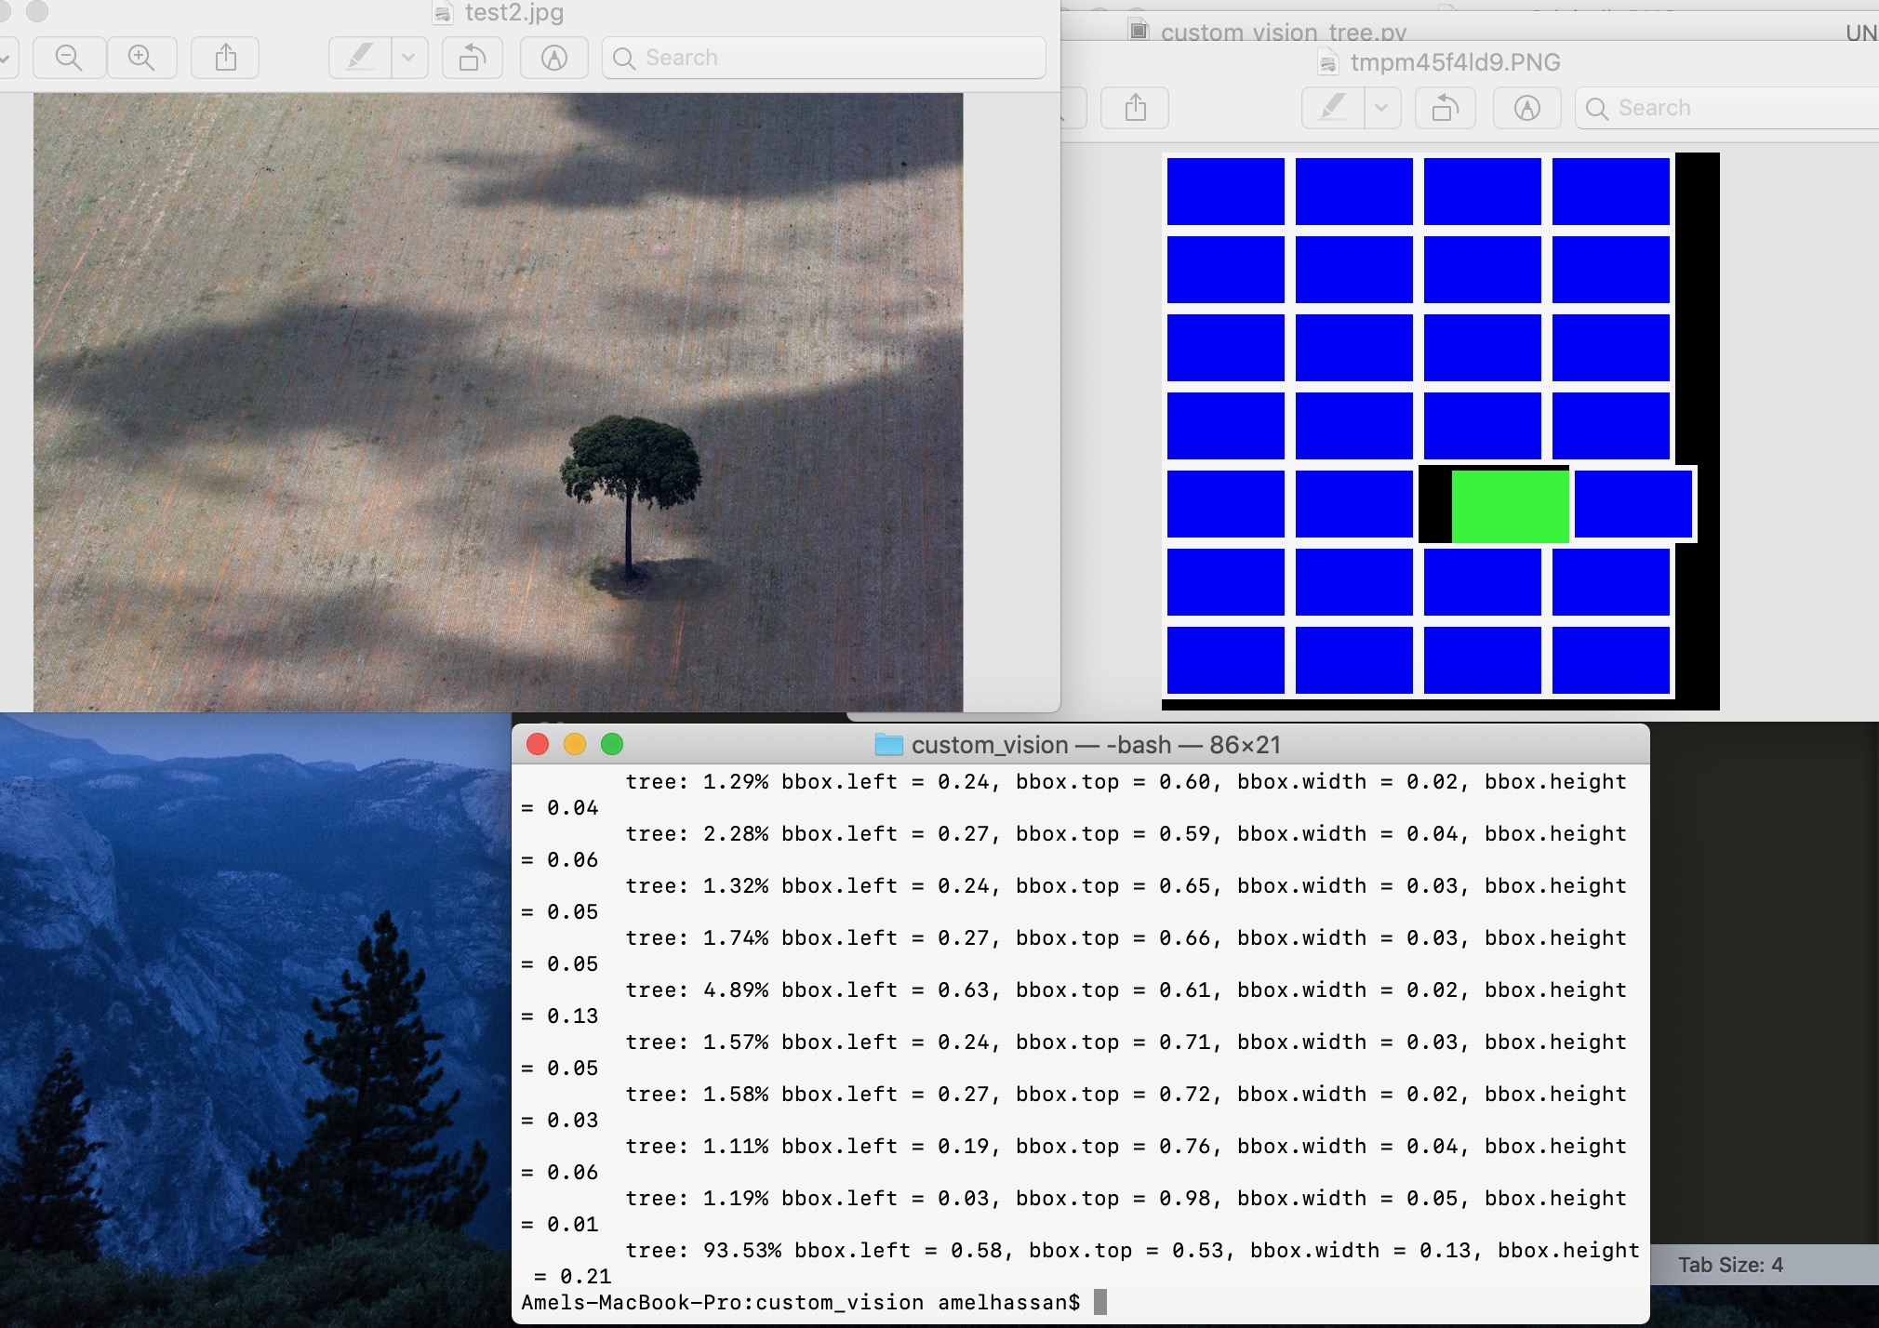This screenshot has width=1879, height=1328.
Task: Open highlight dropdown arrow in test2.jpg window
Action: point(408,58)
